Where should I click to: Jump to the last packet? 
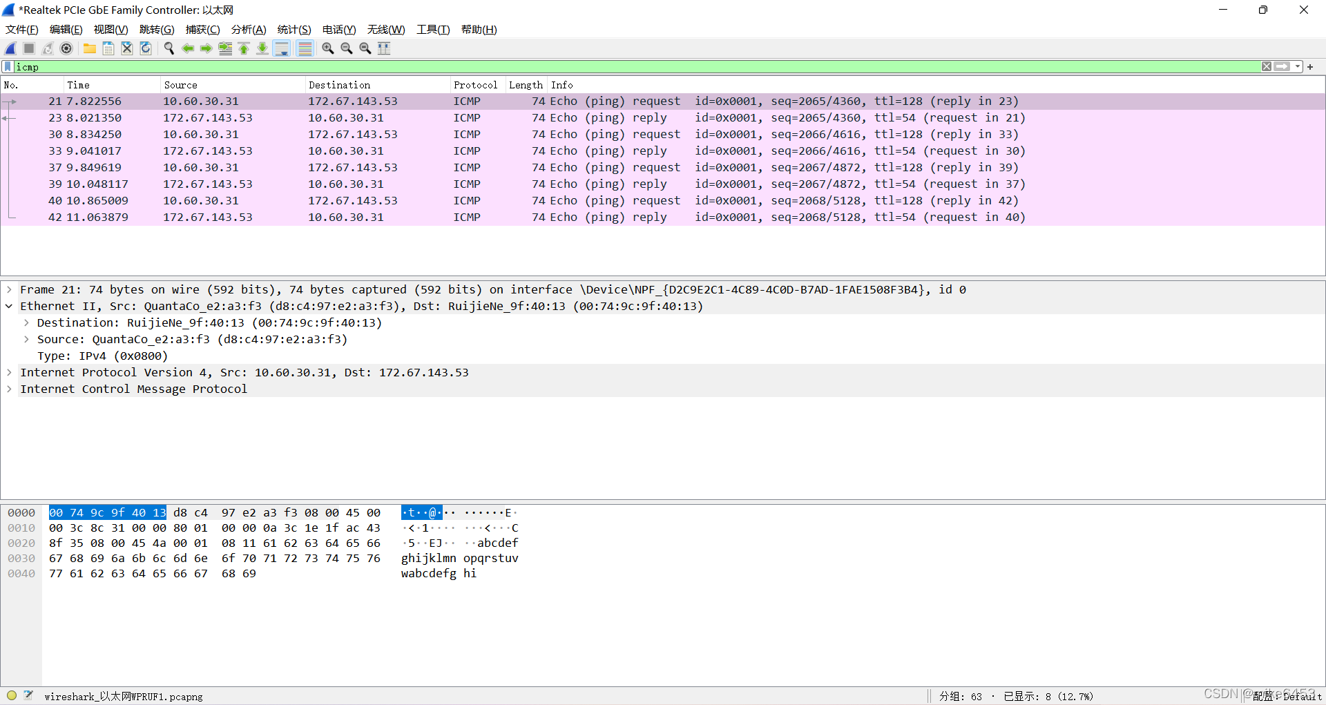click(x=262, y=48)
